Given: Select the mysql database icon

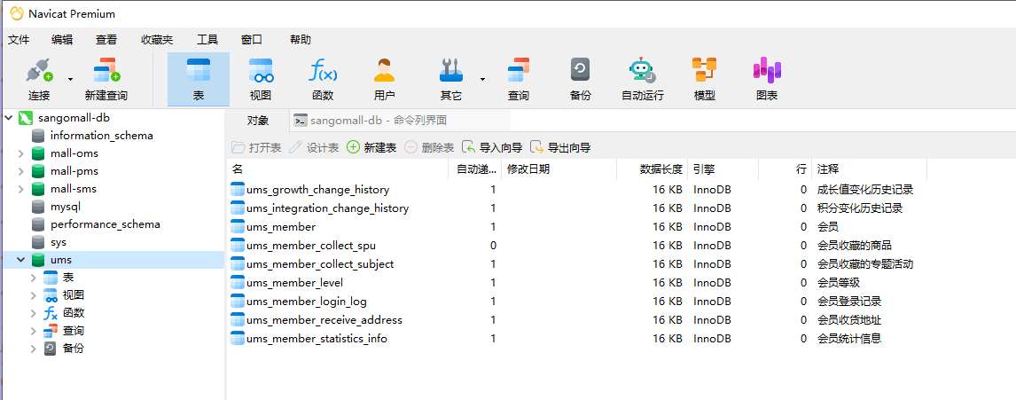Looking at the screenshot, I should click(x=38, y=207).
